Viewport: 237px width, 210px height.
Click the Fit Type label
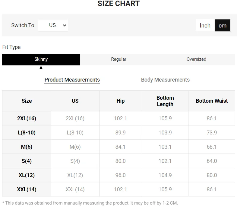pos(11,47)
